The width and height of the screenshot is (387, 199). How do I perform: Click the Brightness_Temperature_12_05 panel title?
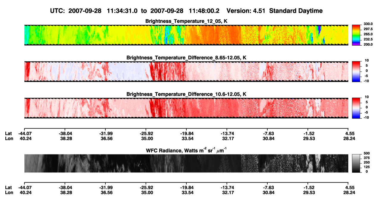coord(186,21)
